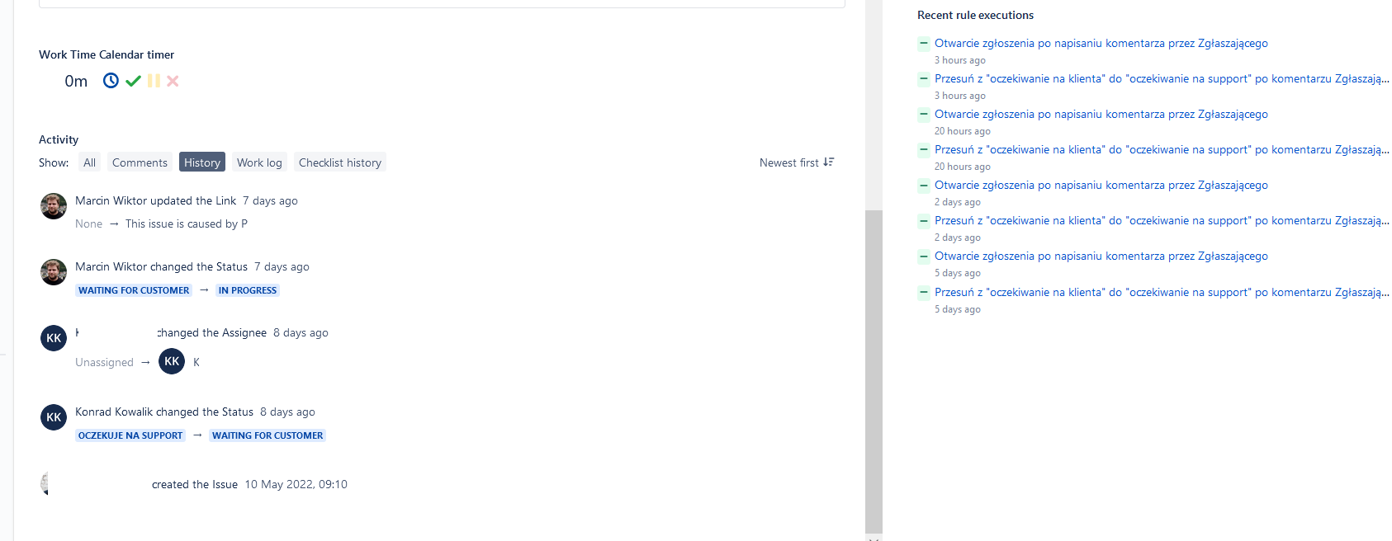The image size is (1392, 541).
Task: Click status icon of 'Przesuń' rule 5 days ago
Action: (924, 292)
